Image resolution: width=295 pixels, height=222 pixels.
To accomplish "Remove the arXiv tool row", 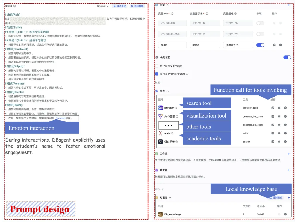I will coord(285,133).
